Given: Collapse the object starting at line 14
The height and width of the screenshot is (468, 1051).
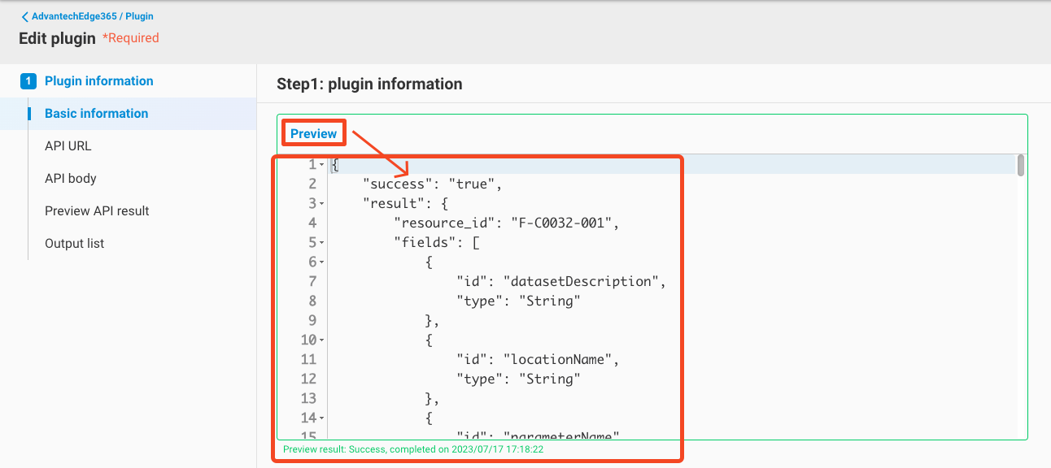Looking at the screenshot, I should tap(324, 418).
